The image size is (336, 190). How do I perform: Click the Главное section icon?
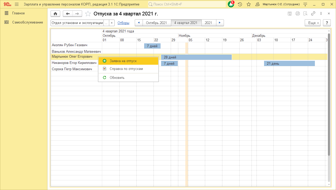pyautogui.click(x=7, y=13)
